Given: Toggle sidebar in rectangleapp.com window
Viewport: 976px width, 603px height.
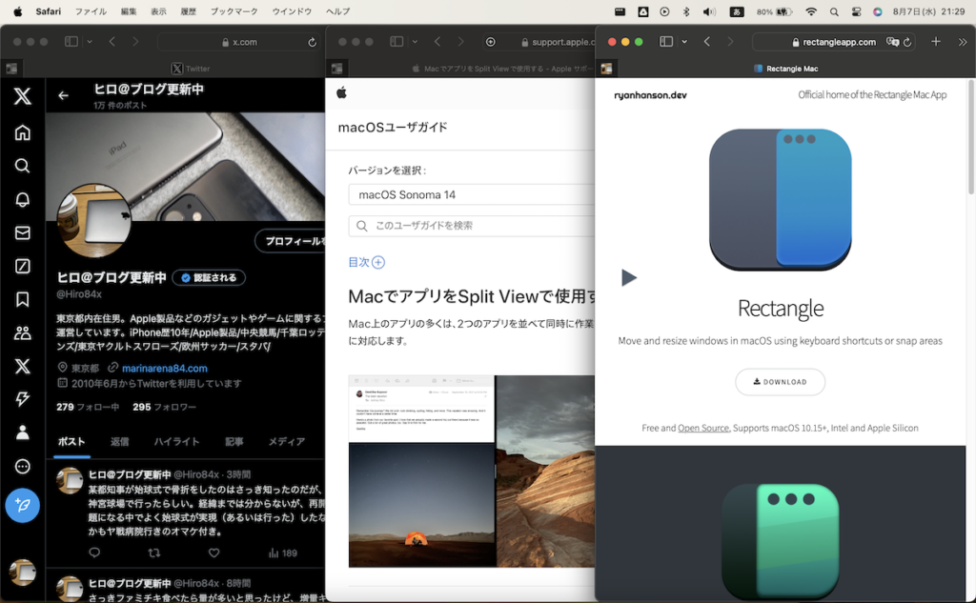Looking at the screenshot, I should point(666,42).
